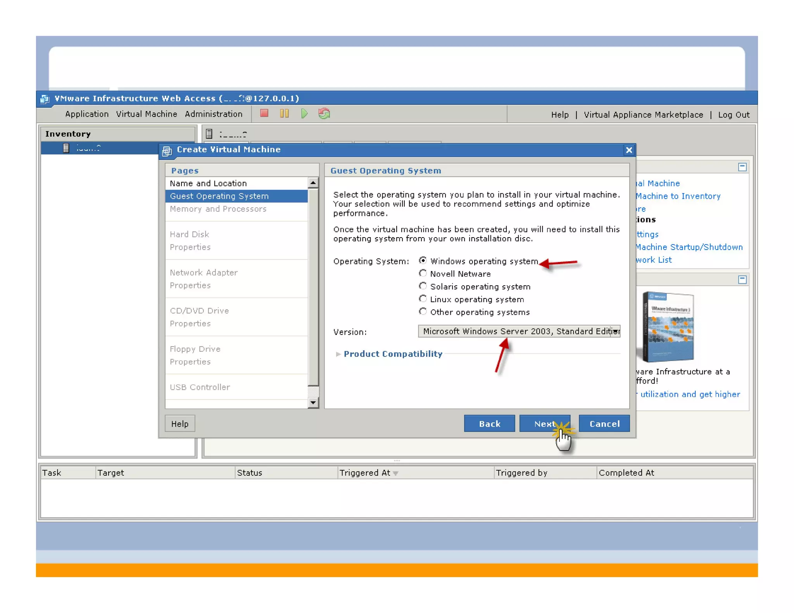Screen dimensions: 794x613
Task: Open the Virtual Machine menu
Action: [x=147, y=114]
